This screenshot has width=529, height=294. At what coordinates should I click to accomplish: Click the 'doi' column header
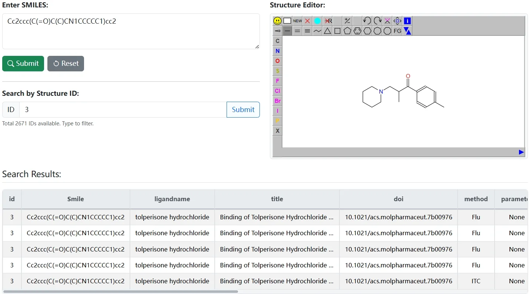[398, 199]
